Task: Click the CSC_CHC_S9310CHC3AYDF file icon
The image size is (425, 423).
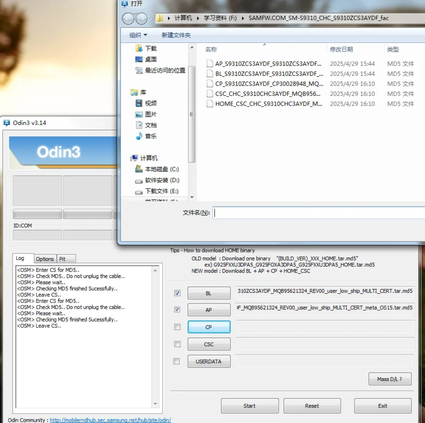Action: [209, 94]
